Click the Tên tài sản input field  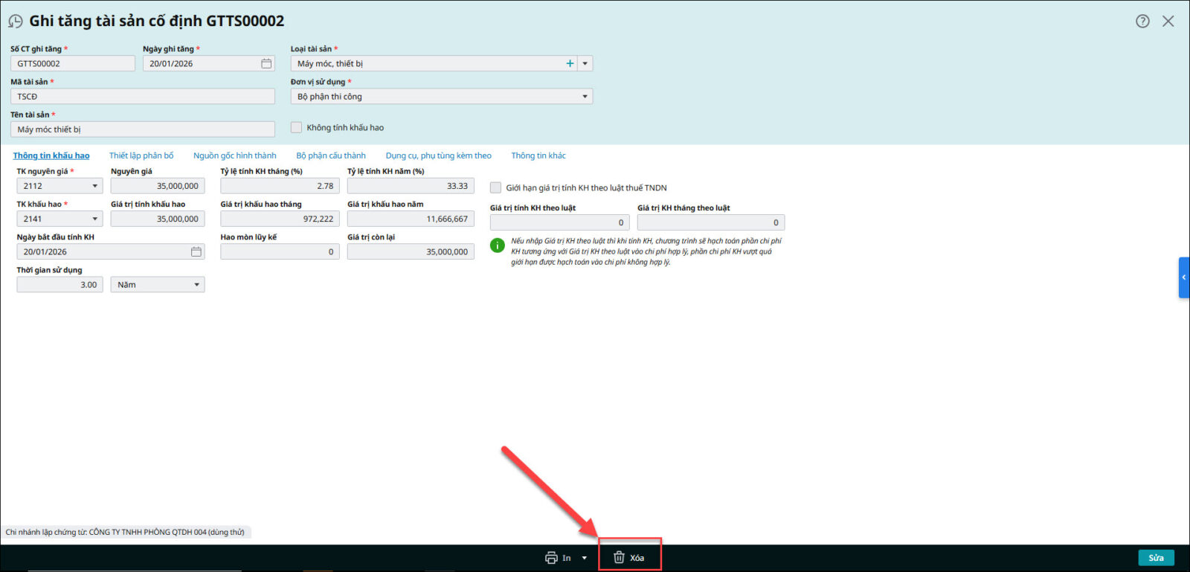click(x=143, y=129)
